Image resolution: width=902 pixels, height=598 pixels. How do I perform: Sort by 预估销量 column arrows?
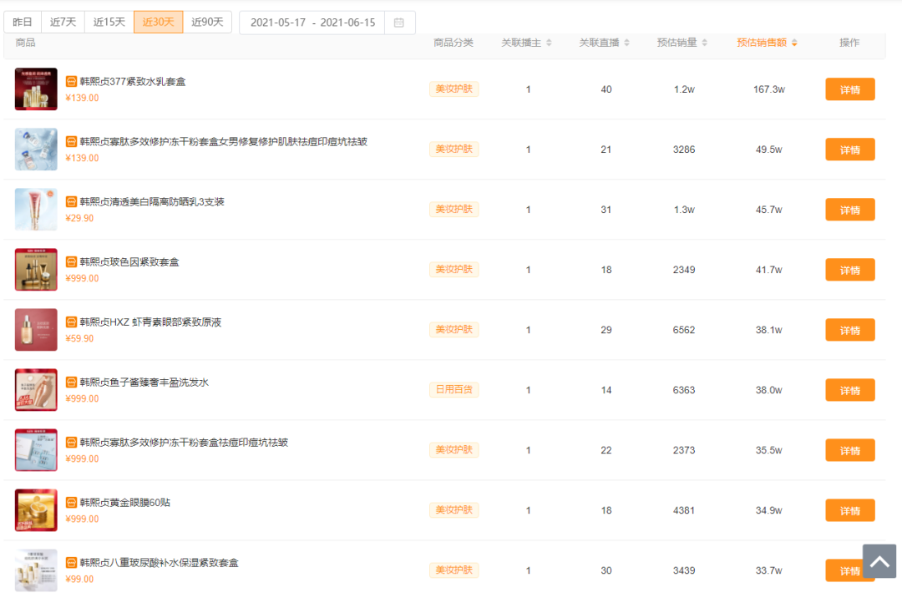coord(705,43)
